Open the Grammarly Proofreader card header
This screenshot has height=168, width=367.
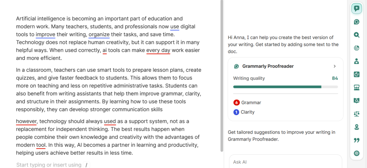tap(268, 66)
